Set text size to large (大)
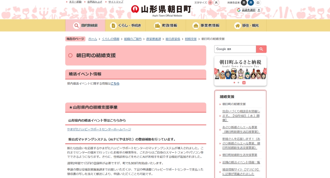 coord(216,3)
